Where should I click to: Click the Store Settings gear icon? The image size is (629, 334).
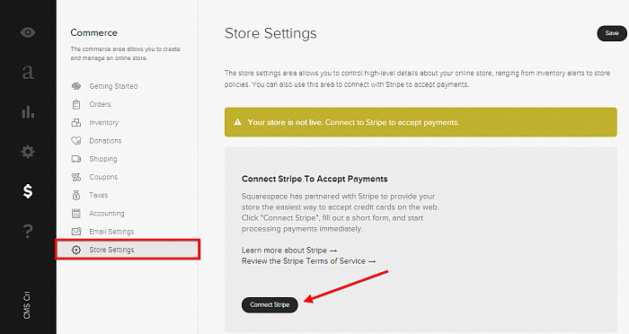(76, 250)
